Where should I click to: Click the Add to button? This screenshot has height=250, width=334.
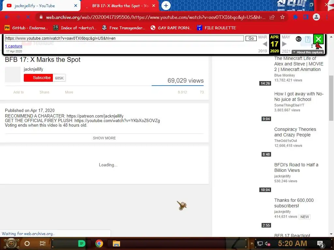[x=19, y=92]
